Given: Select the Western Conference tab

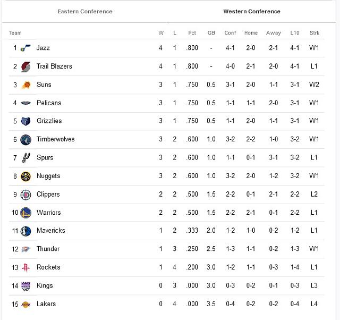Looking at the screenshot, I should click(x=252, y=12).
